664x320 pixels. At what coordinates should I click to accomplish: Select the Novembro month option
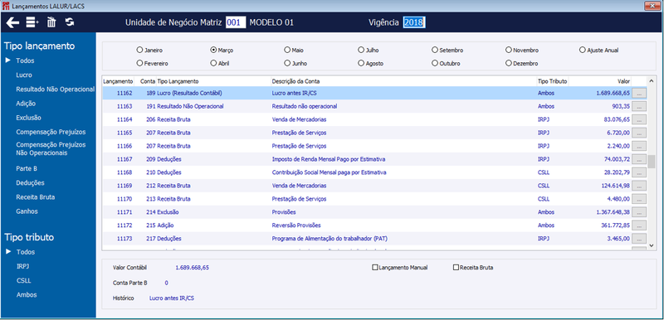pyautogui.click(x=522, y=50)
